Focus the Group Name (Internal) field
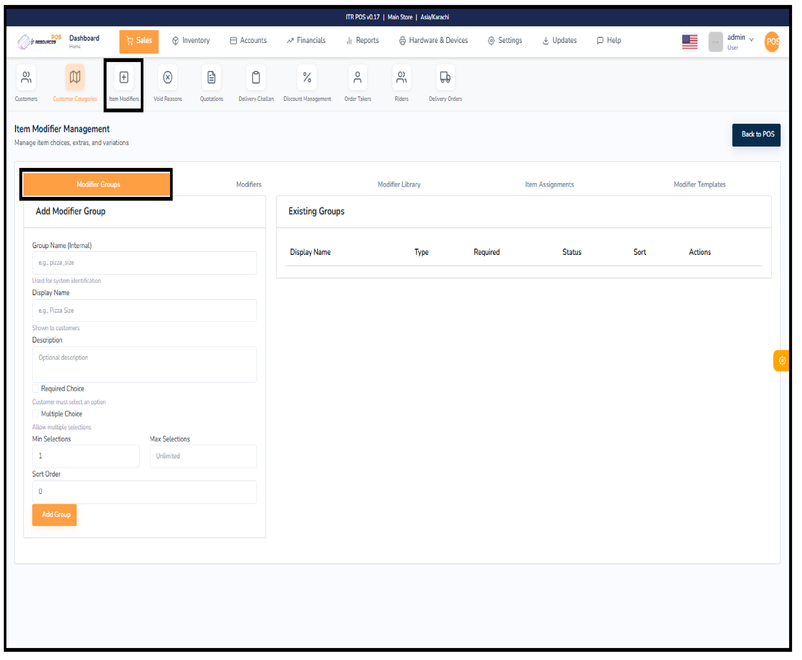This screenshot has height=660, width=802. click(x=144, y=263)
